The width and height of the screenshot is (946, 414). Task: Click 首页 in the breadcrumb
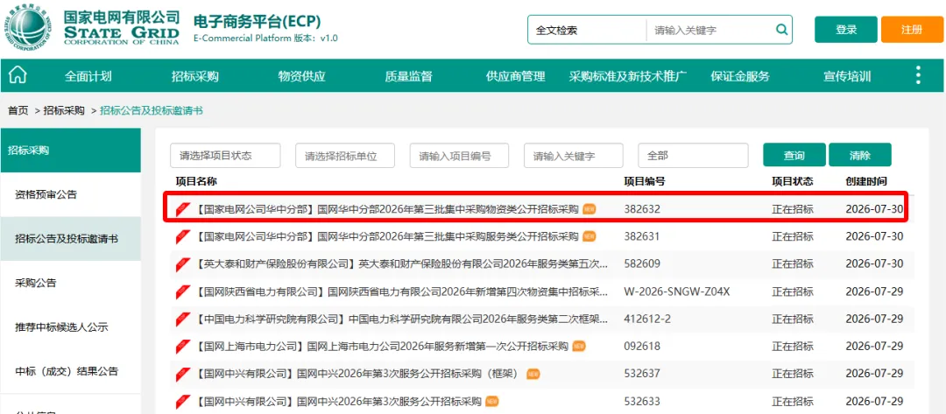pyautogui.click(x=18, y=110)
